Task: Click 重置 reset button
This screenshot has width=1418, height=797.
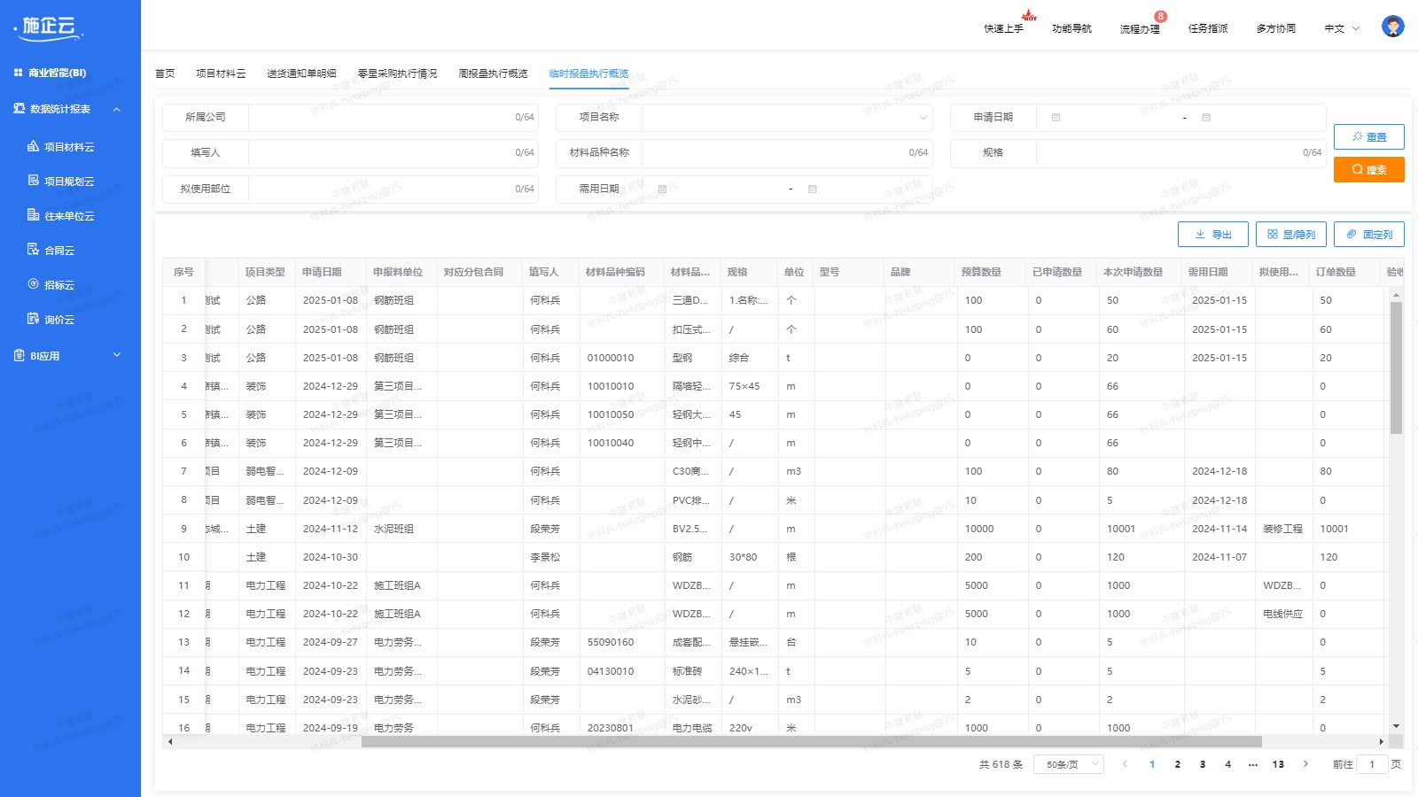Action: click(1368, 136)
